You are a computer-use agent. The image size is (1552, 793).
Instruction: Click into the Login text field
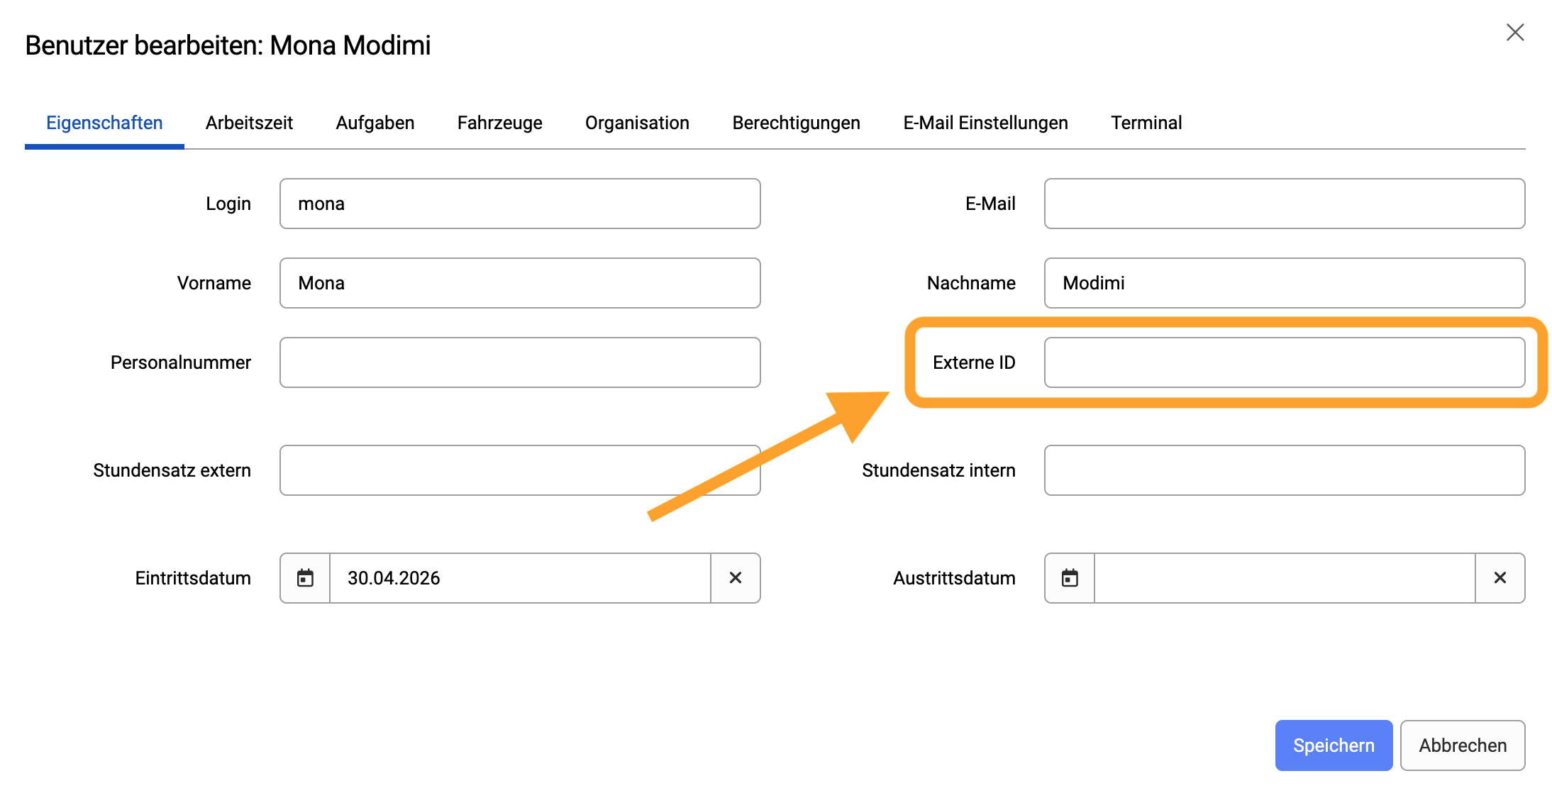(x=520, y=204)
